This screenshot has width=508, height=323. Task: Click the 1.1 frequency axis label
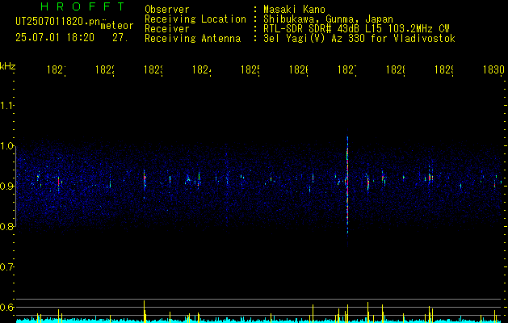click(7, 106)
